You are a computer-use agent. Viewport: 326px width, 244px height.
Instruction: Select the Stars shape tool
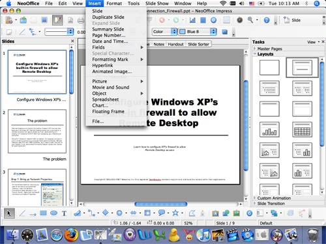[x=175, y=213]
